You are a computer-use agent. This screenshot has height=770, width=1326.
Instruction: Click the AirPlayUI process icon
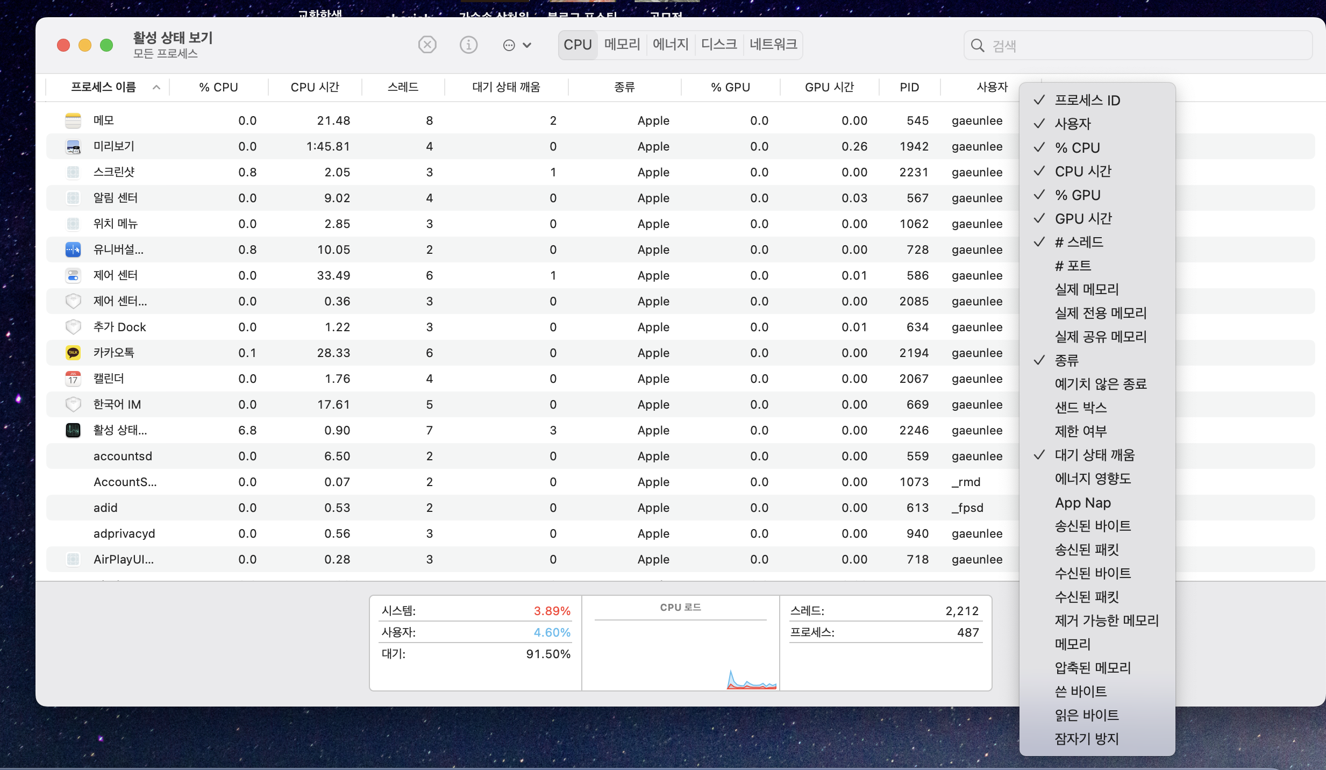[73, 559]
